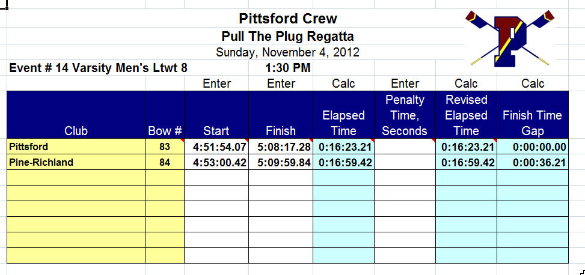Select the Event # 14 title cell
The image size is (585, 275).
(99, 68)
